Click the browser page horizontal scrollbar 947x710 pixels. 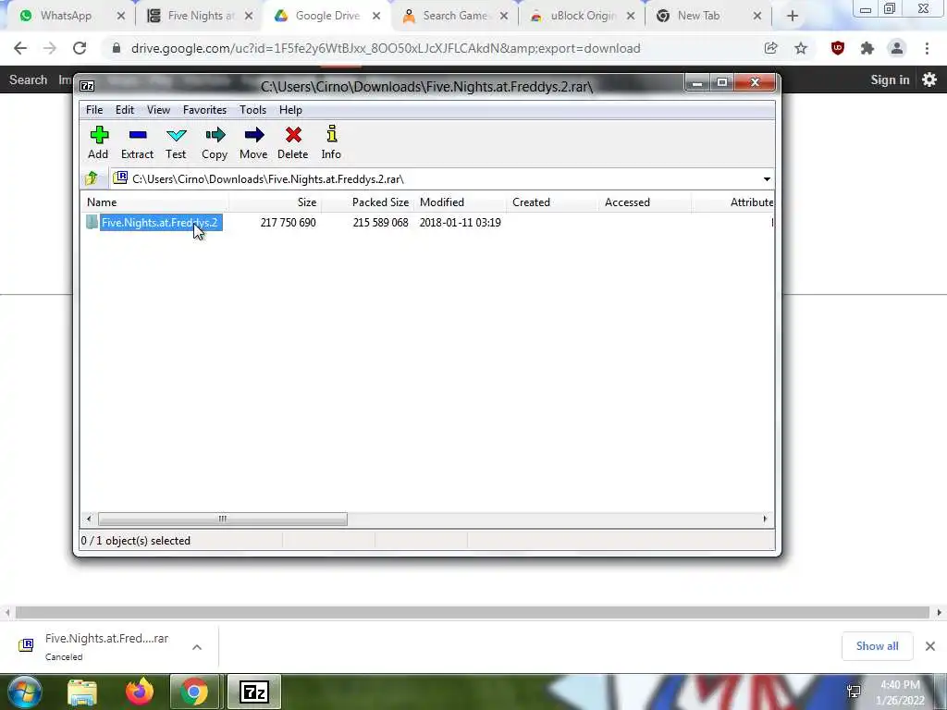(473, 612)
